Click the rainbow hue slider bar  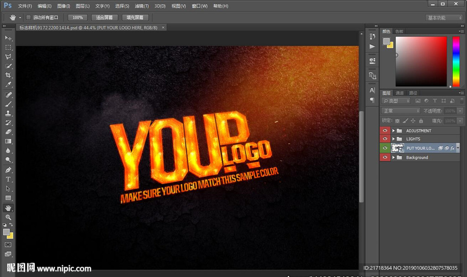[x=456, y=62]
